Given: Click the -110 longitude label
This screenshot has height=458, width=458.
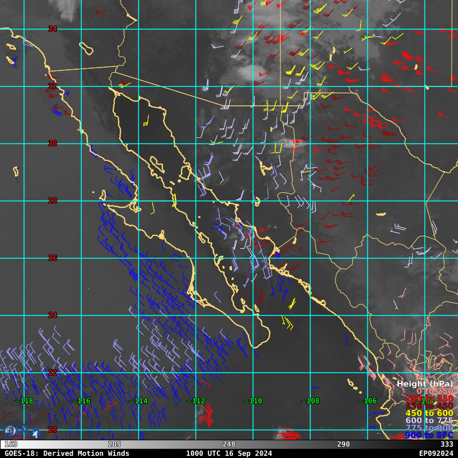Looking at the screenshot, I should point(252,401).
